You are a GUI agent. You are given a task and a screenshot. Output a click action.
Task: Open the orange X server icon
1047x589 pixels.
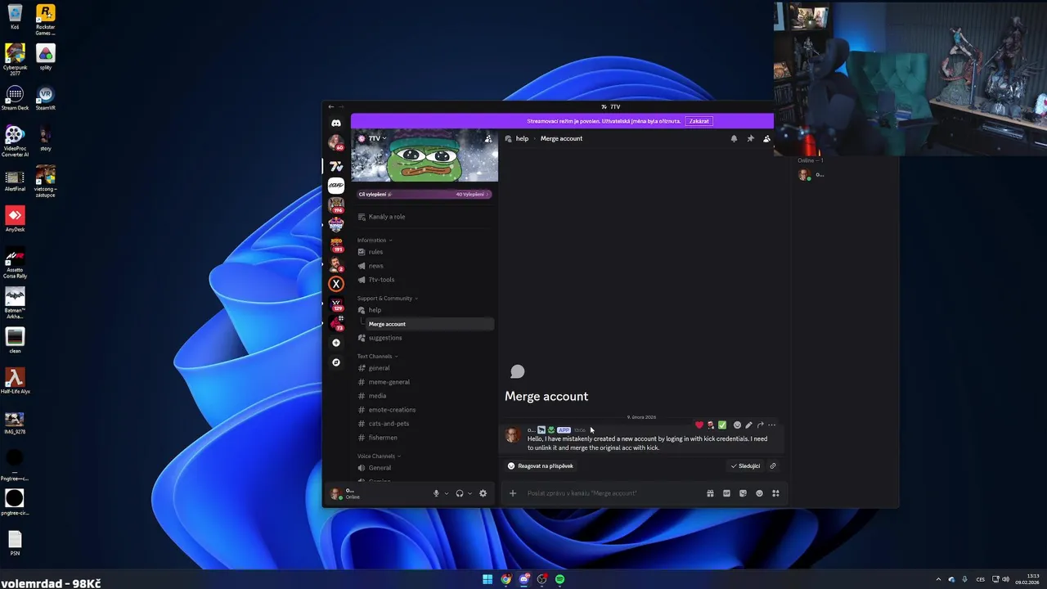tap(336, 284)
